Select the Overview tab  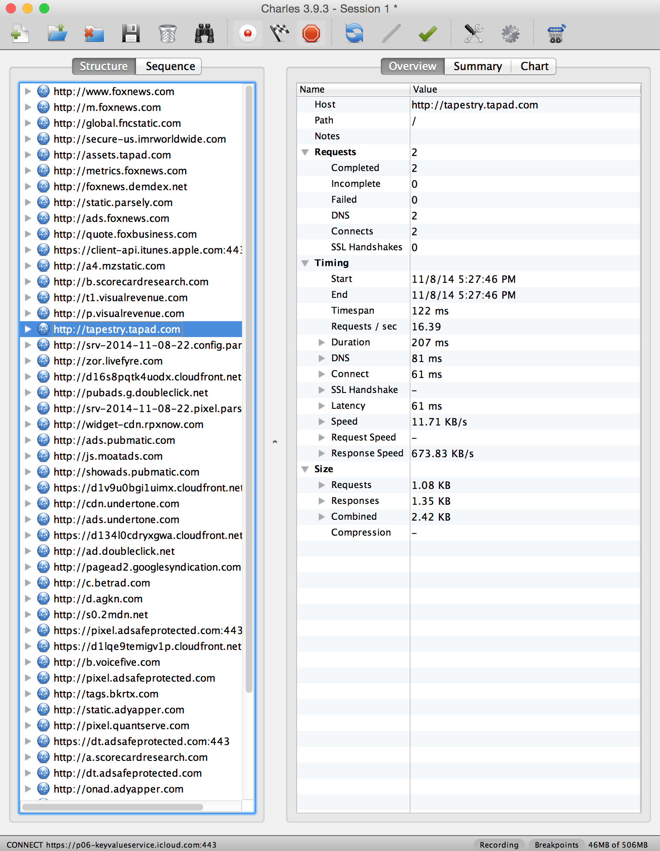click(412, 66)
